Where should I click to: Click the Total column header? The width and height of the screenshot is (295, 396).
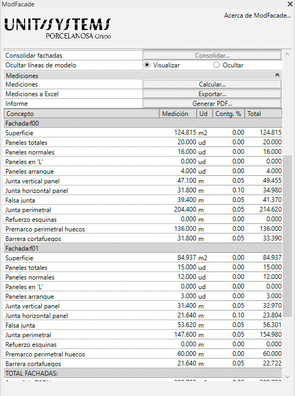pyautogui.click(x=263, y=114)
